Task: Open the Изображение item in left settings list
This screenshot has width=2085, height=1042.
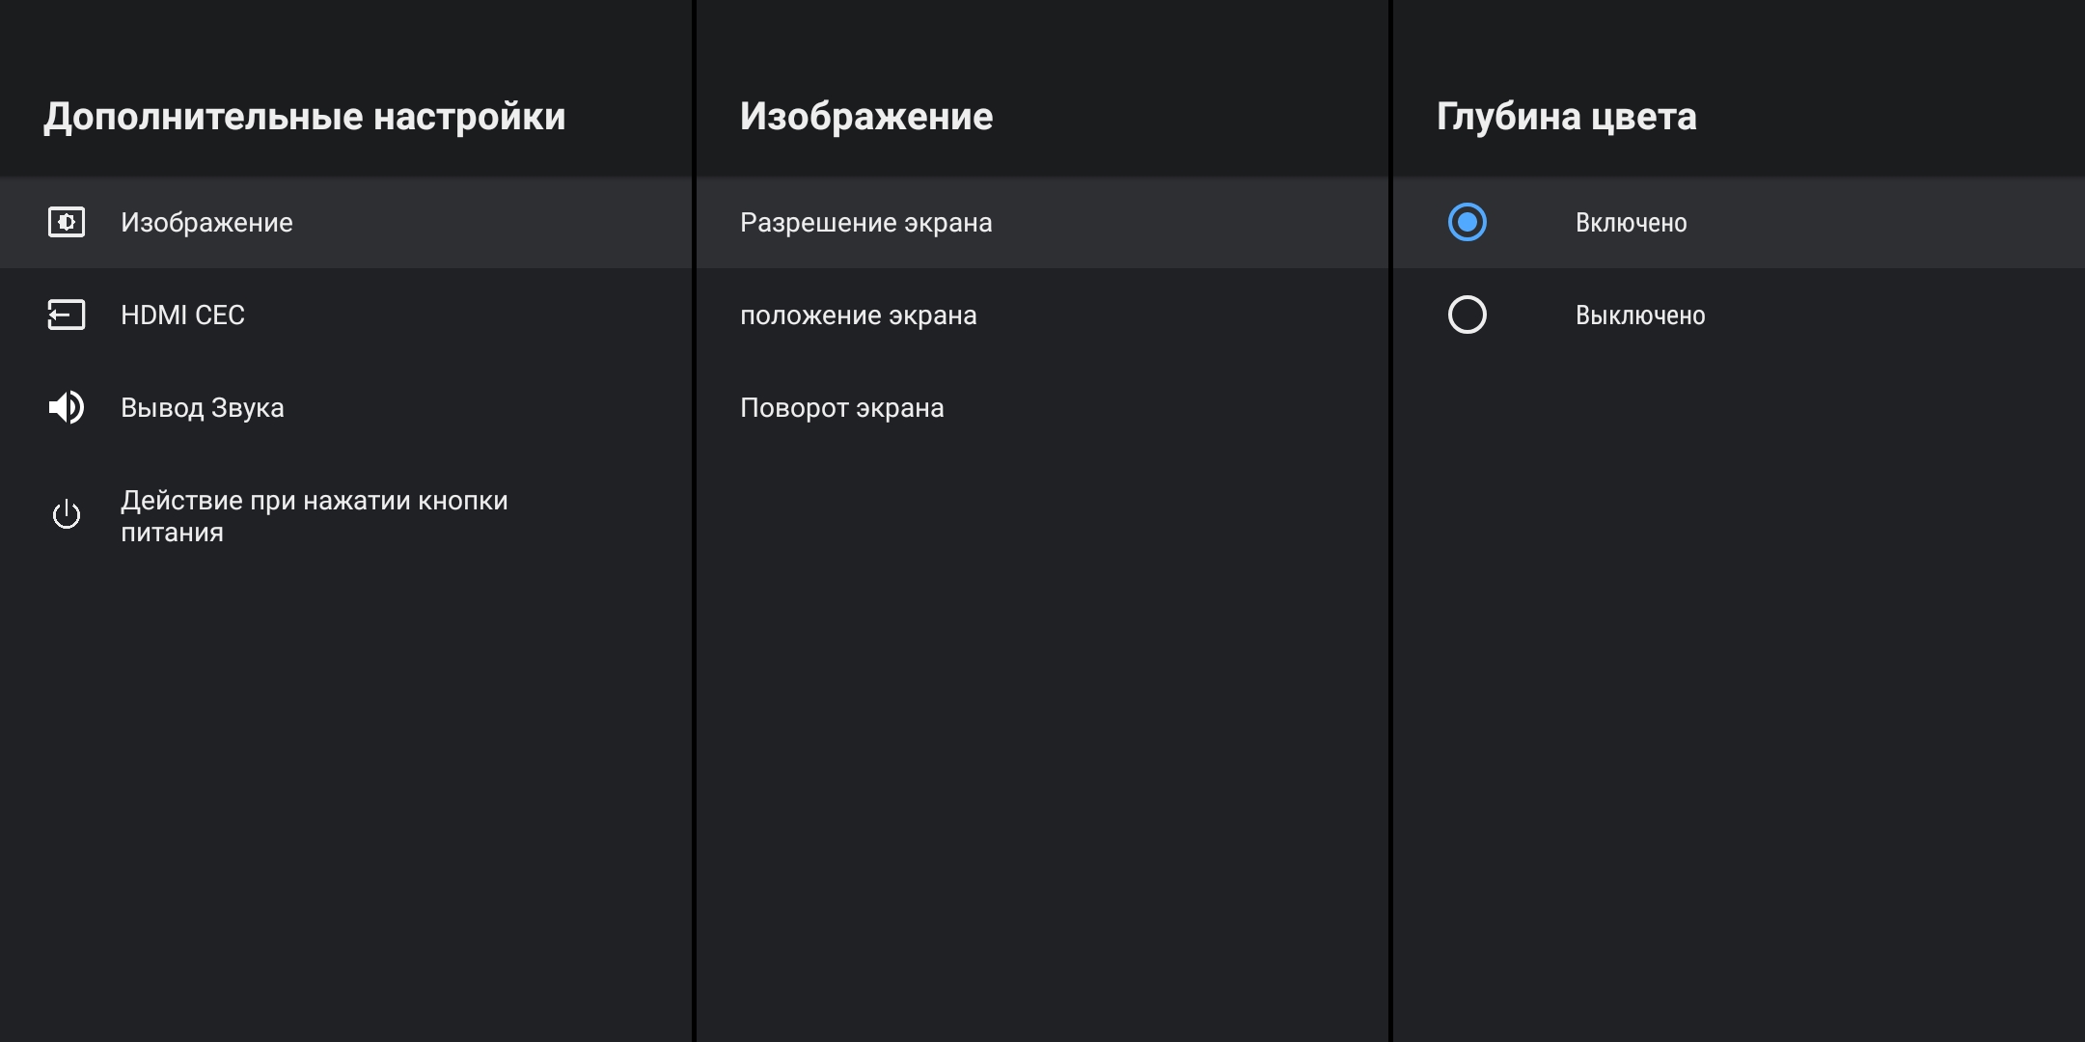Action: [x=206, y=222]
